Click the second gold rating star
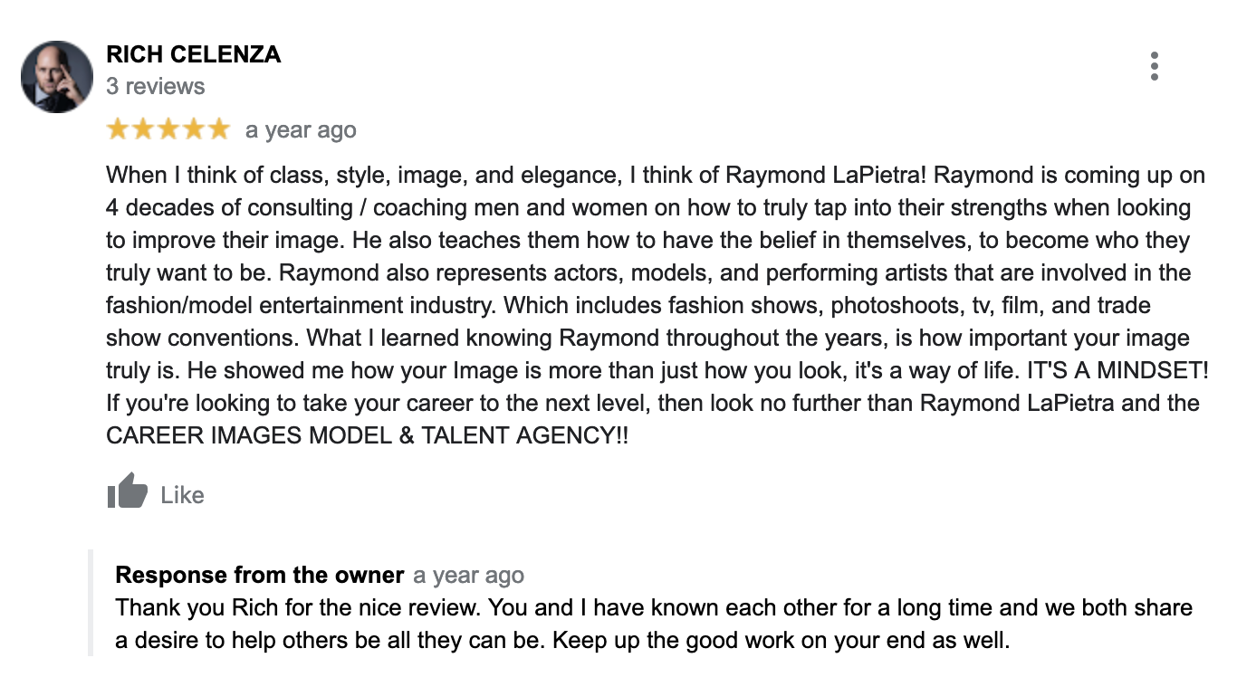This screenshot has height=677, width=1237. tap(143, 129)
